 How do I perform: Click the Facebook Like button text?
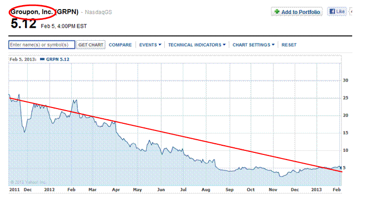340,11
